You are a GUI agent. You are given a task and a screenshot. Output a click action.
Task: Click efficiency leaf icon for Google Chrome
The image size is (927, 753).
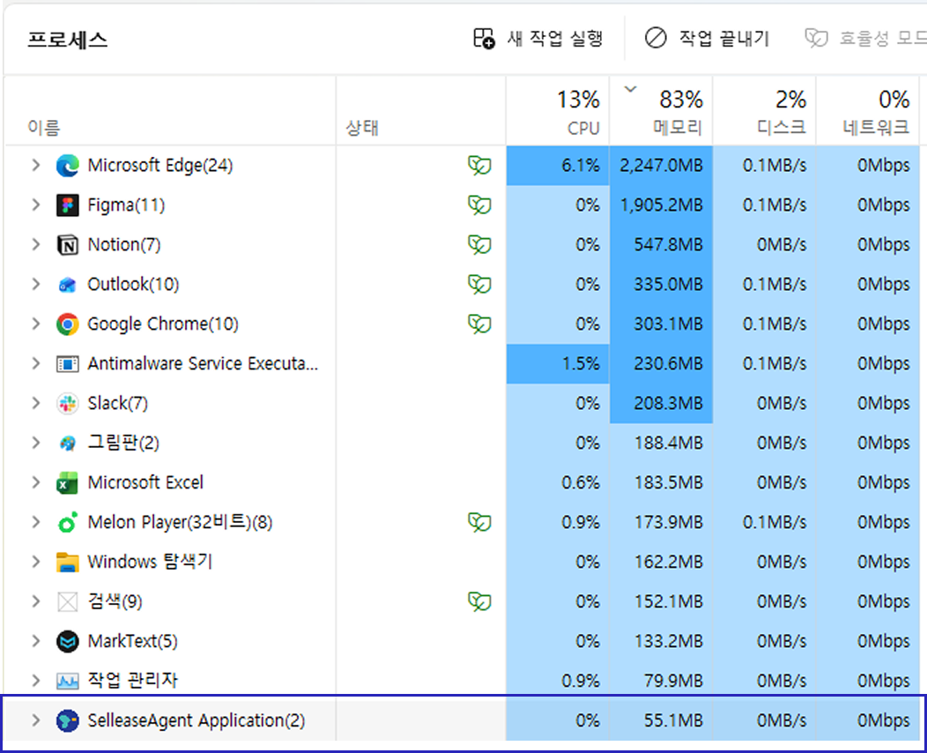pyautogui.click(x=479, y=324)
